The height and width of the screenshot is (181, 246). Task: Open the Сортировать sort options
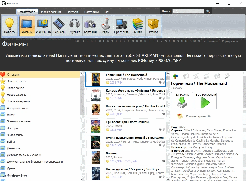tap(230, 41)
